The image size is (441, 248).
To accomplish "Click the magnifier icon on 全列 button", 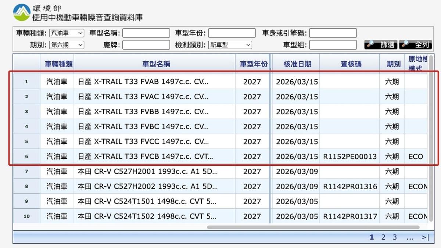I will point(405,44).
